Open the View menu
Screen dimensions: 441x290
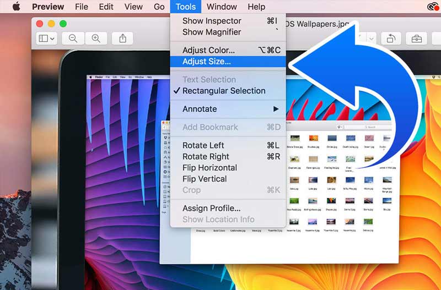pos(133,7)
